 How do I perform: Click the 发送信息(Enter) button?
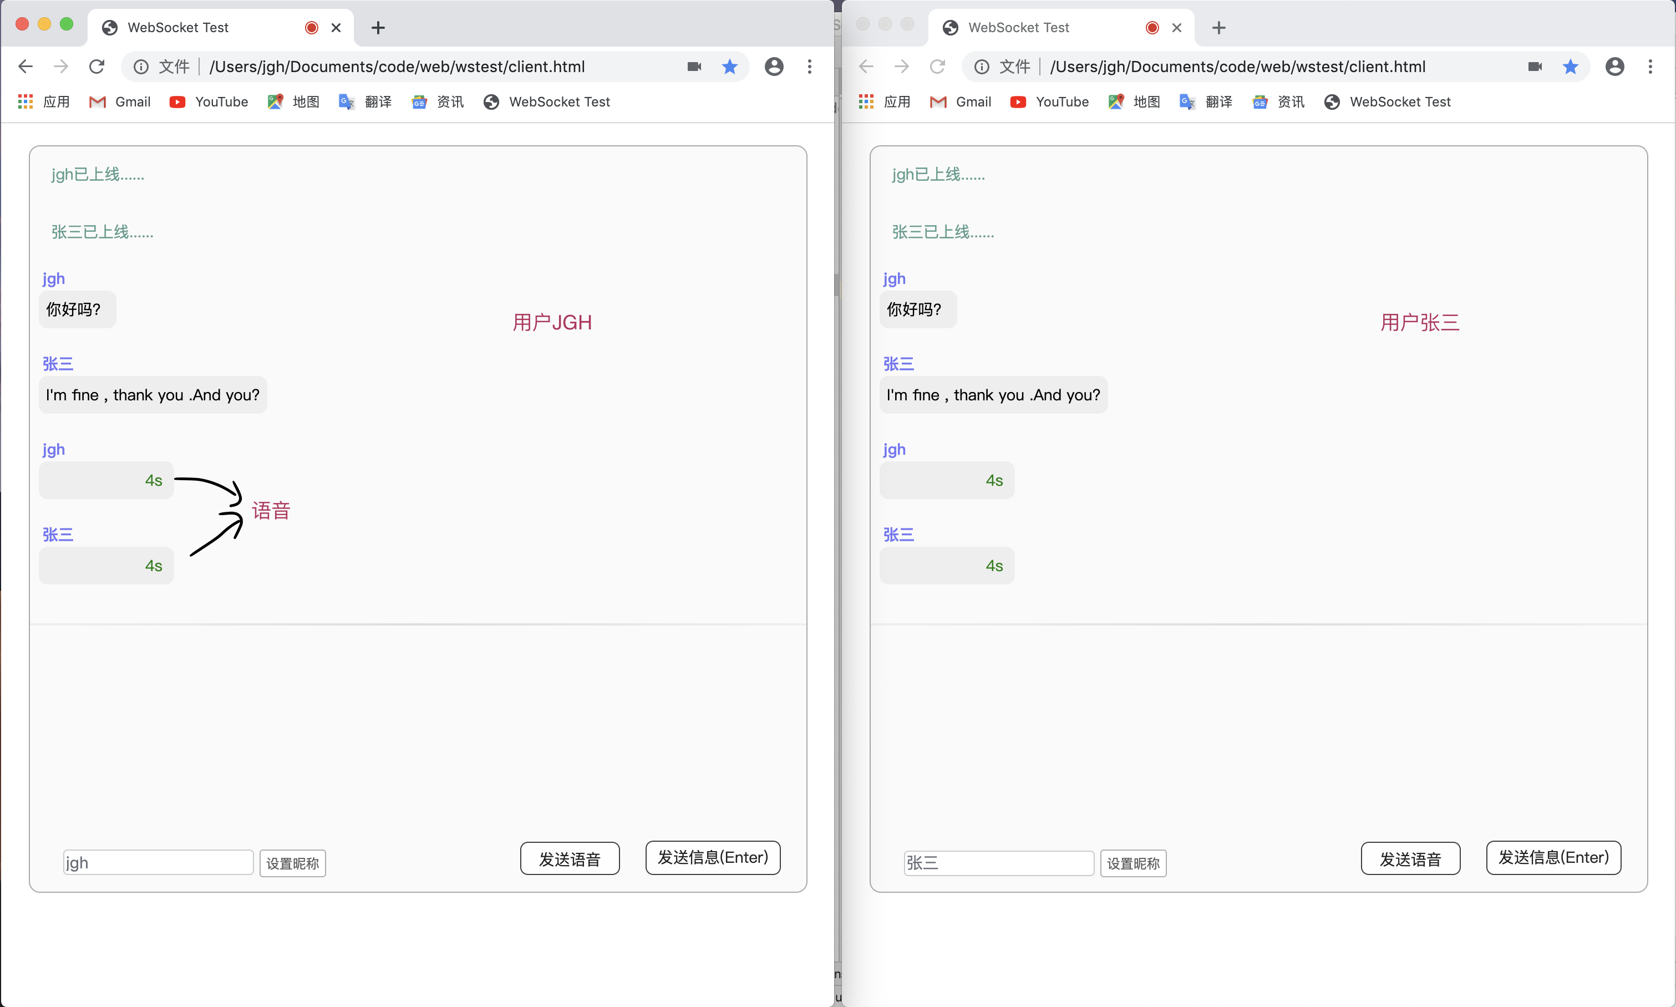(712, 858)
